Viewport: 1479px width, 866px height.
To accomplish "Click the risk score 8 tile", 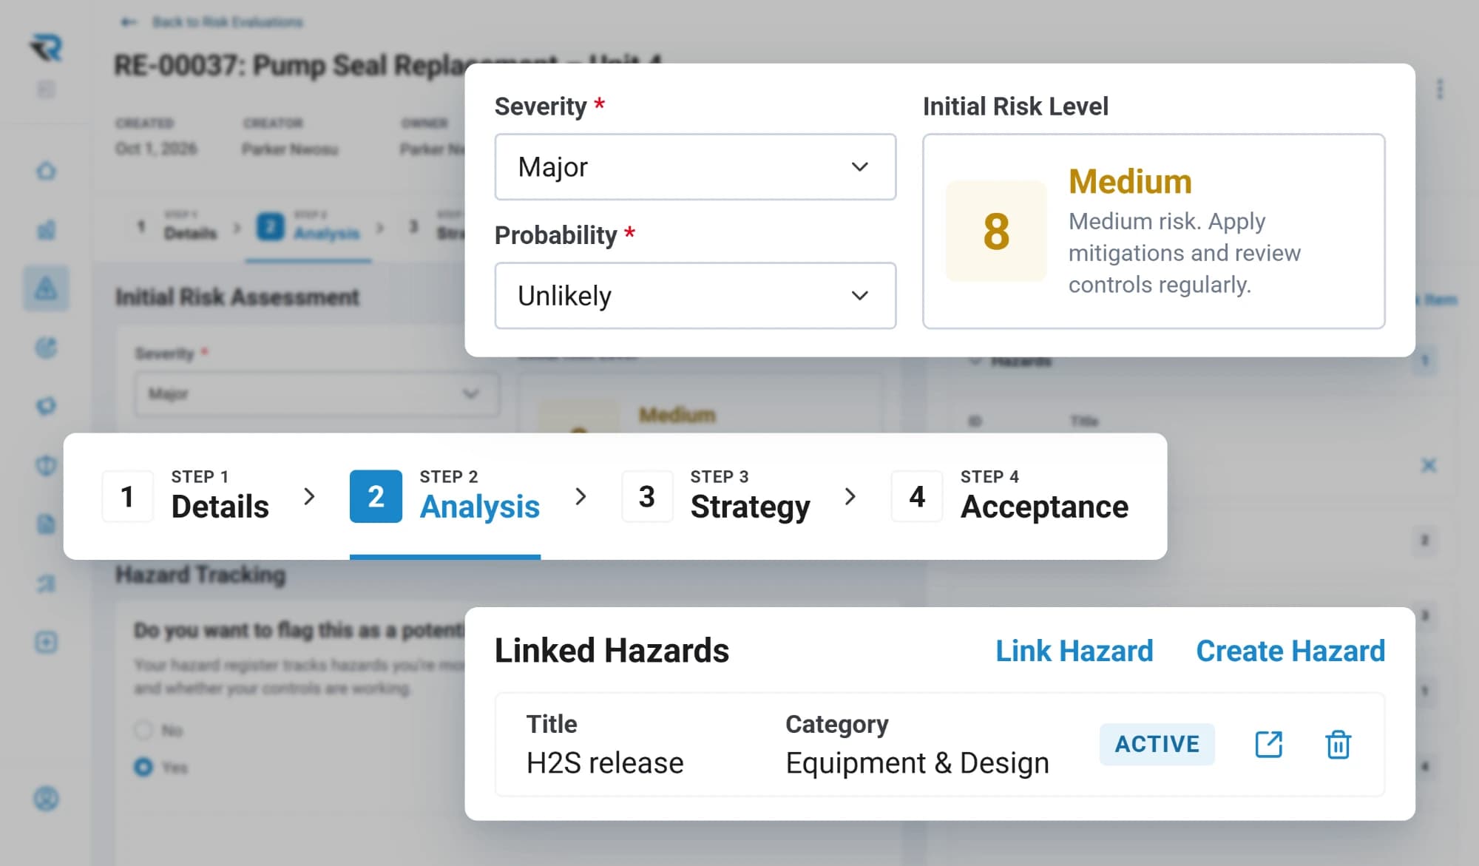I will (x=996, y=231).
